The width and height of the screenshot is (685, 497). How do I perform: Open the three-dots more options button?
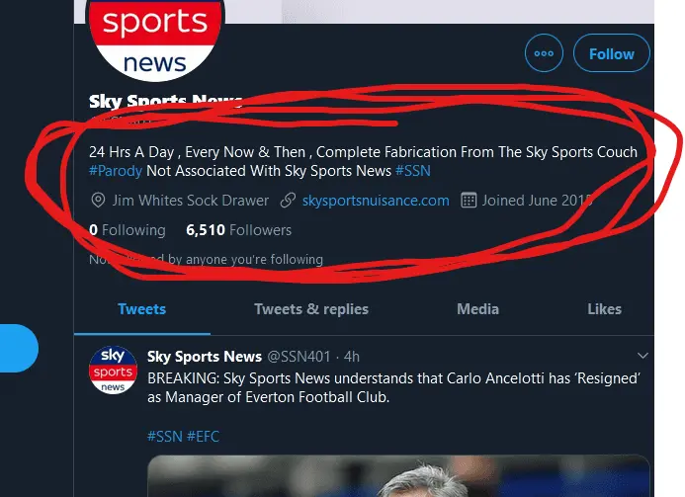(x=544, y=54)
